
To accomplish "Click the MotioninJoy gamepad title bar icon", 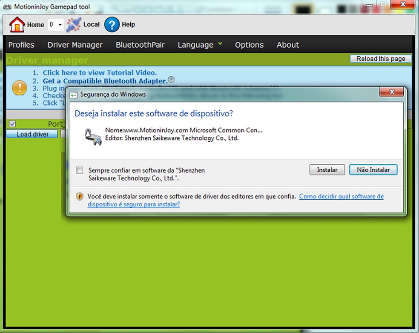I will 7,7.
